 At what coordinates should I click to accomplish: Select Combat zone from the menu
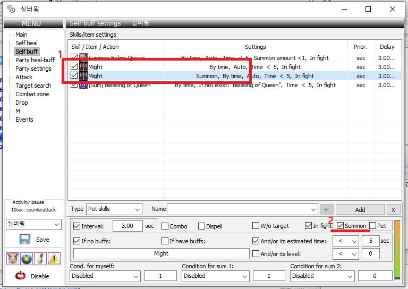[32, 94]
